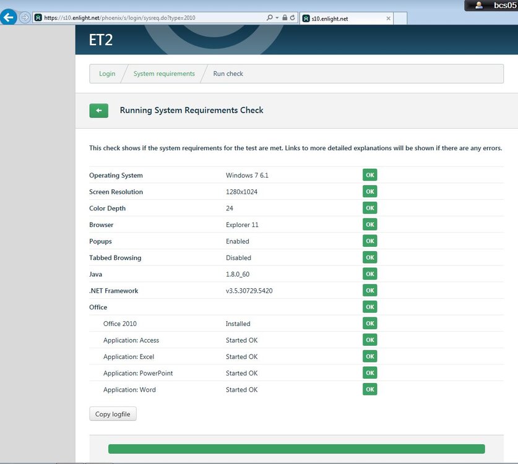Click the Run check breadcrumb item

(228, 74)
